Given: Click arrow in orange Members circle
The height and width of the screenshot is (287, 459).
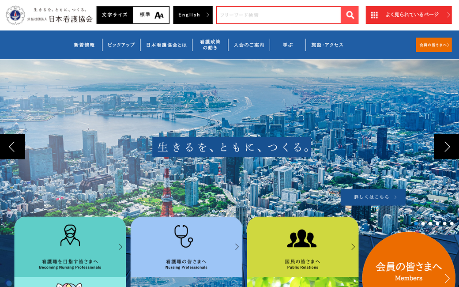Looking at the screenshot, I should pyautogui.click(x=447, y=278).
